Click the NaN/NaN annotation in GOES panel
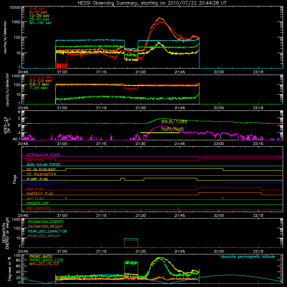This screenshot has height=287, width=287. click(173, 129)
